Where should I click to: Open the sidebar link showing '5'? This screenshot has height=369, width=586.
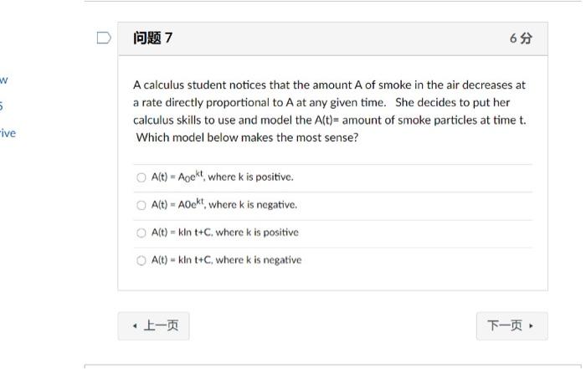point(3,106)
